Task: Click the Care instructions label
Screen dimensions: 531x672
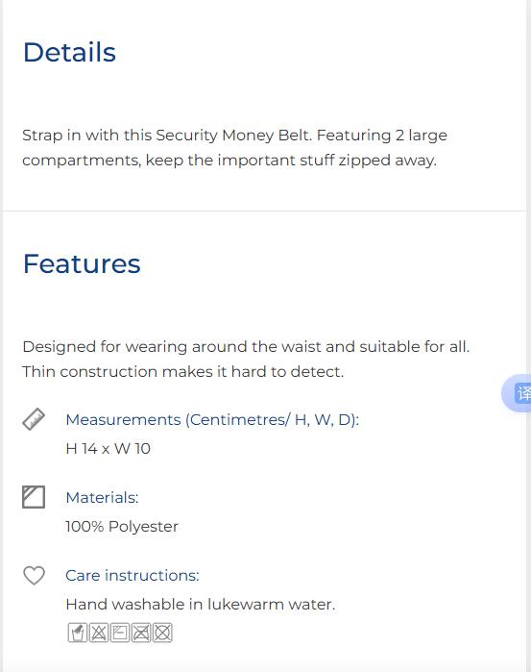Action: (133, 575)
